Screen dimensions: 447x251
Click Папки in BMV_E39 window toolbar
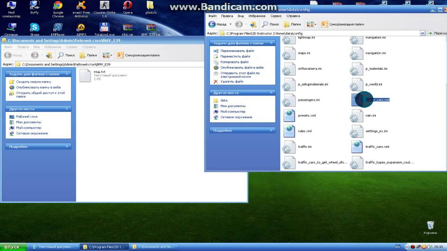click(88, 55)
